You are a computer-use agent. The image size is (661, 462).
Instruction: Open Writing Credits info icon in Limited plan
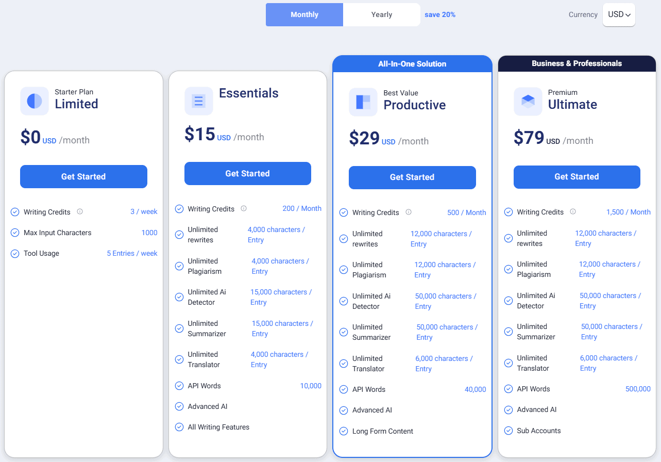click(x=80, y=211)
